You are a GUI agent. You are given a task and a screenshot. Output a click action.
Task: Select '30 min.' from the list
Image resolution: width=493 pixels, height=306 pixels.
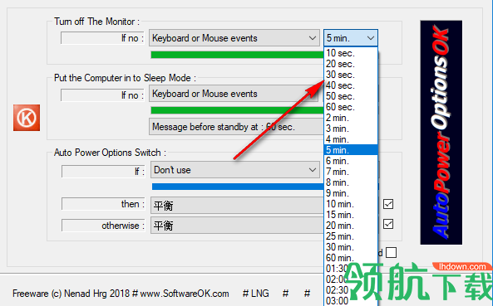[351, 247]
